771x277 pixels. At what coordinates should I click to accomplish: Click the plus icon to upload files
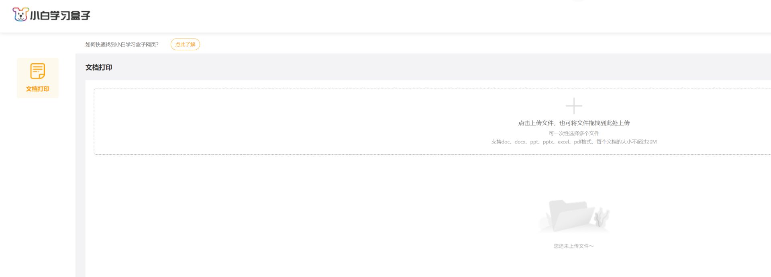click(574, 106)
